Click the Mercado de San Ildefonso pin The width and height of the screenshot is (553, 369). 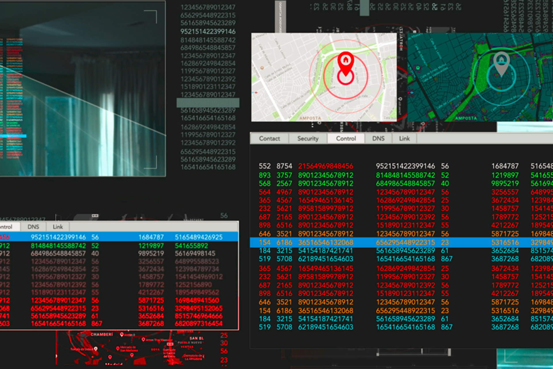tap(118, 349)
